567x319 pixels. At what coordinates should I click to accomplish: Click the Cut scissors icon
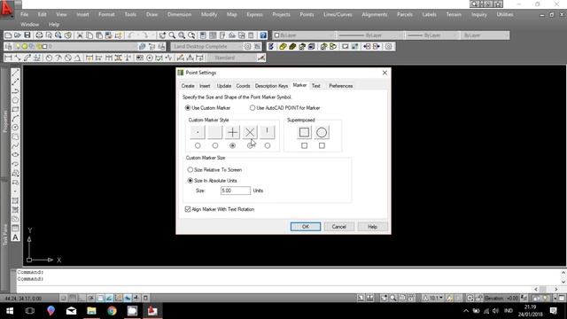pyautogui.click(x=80, y=35)
